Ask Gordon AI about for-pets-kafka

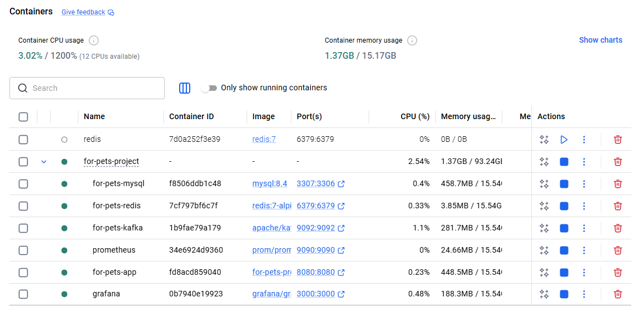(x=544, y=228)
